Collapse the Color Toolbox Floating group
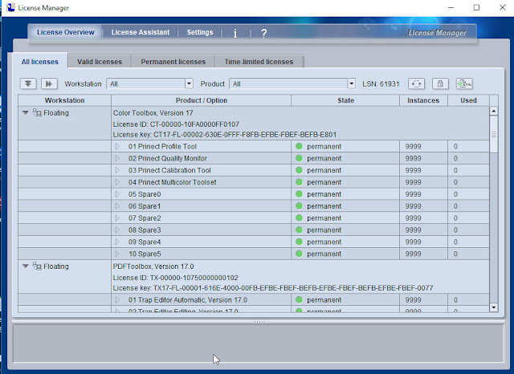514x374 pixels. pyautogui.click(x=25, y=112)
